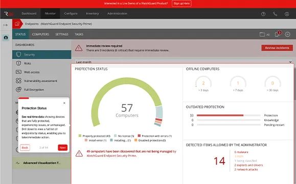Click the Endpoints breadcrumb text
Screen dimensions: 296x184
pyautogui.click(x=32, y=24)
